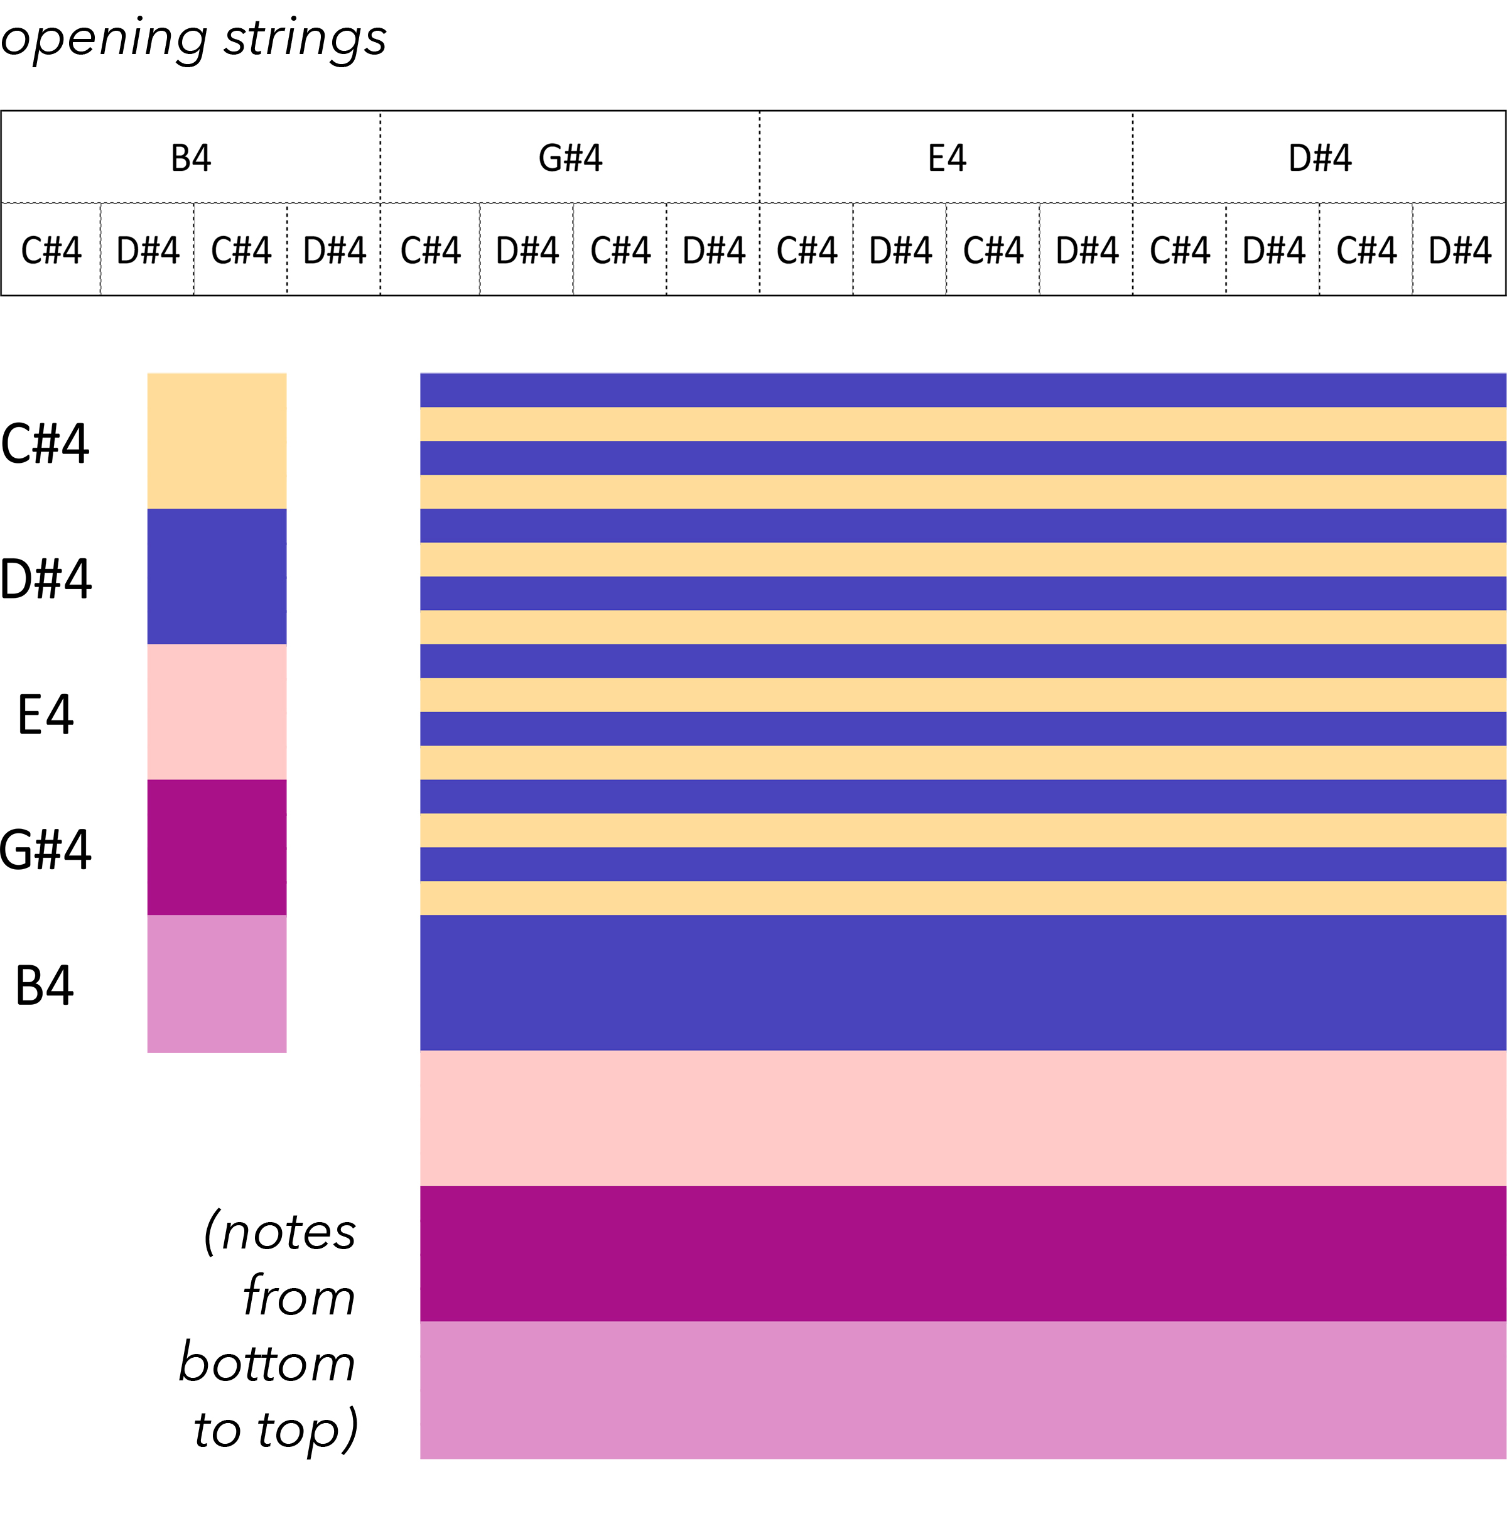Click the first C#4 cell in the table's bottom row

point(51,250)
